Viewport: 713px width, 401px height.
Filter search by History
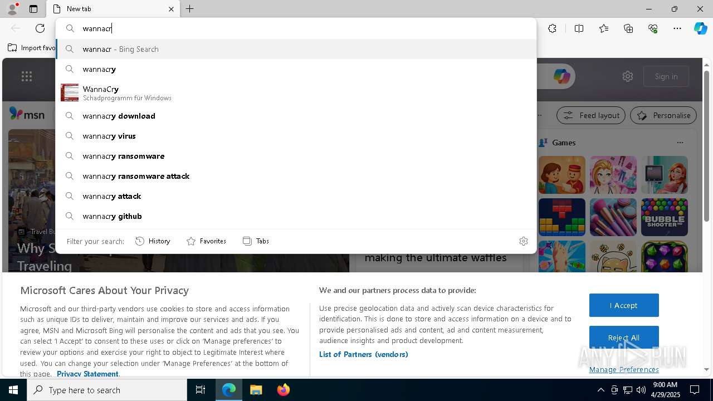pos(153,241)
